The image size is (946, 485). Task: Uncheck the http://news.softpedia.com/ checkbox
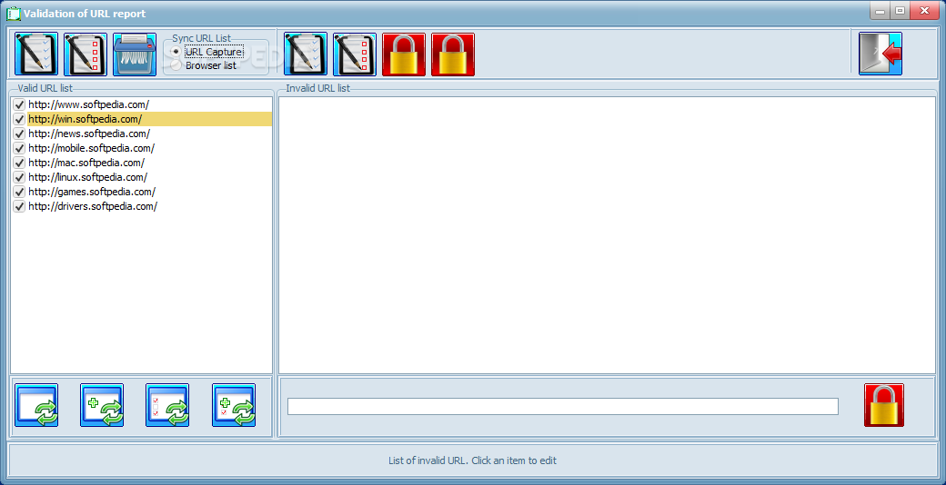pyautogui.click(x=19, y=134)
